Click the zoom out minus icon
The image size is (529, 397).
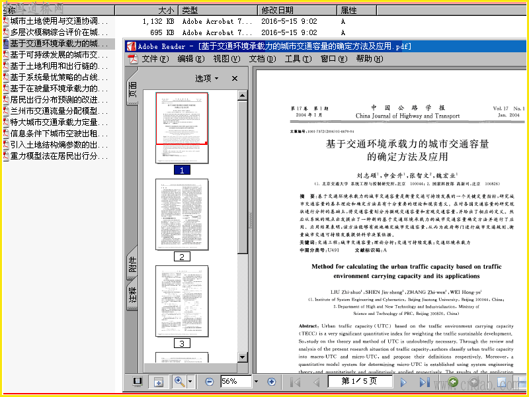click(210, 382)
